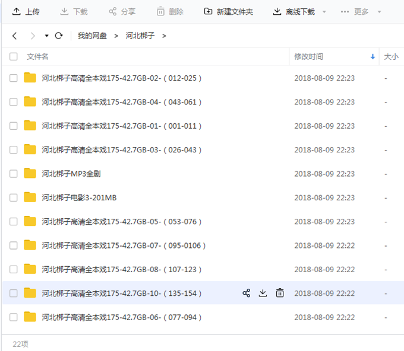Go forward with the right arrow
Image resolution: width=404 pixels, height=351 pixels.
click(33, 36)
